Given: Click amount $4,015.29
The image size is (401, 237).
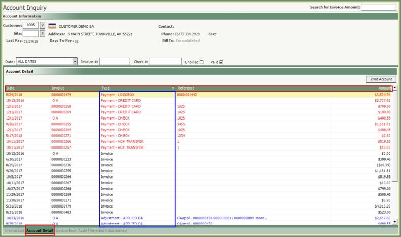Looking at the screenshot, I should [x=383, y=206].
